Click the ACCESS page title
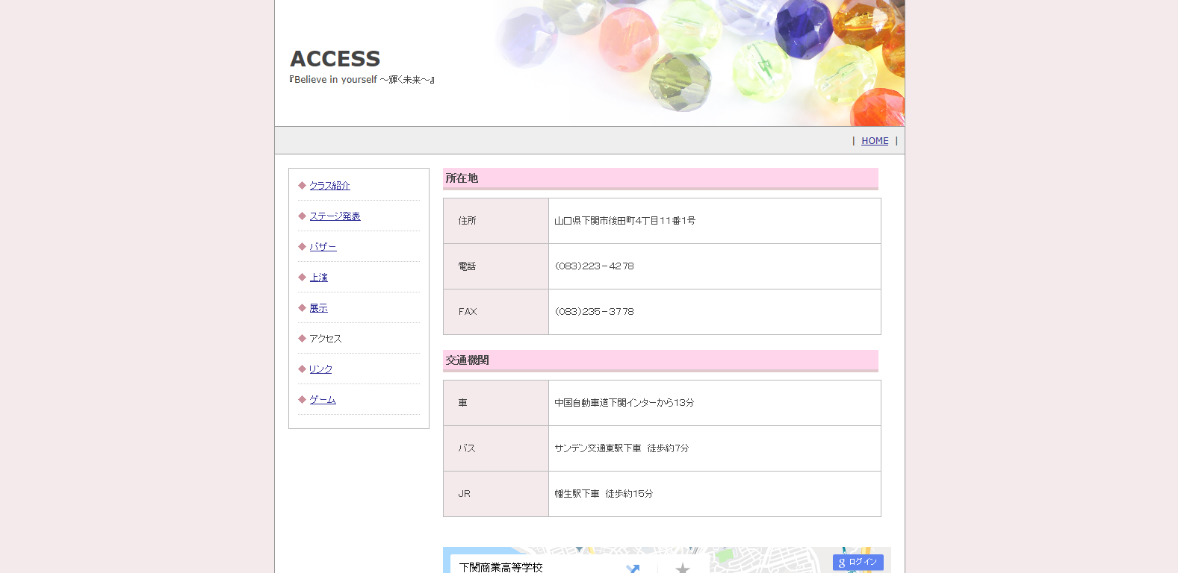Viewport: 1178px width, 573px height. coord(335,59)
